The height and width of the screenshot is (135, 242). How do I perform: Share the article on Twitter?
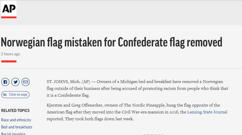pos(15,82)
